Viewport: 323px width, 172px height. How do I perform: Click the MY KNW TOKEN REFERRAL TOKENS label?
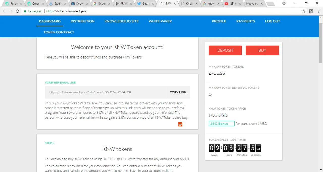[x=234, y=88]
